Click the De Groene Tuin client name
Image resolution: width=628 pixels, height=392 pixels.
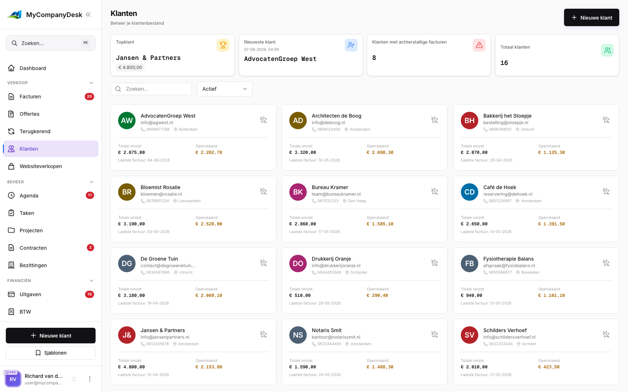(x=159, y=259)
